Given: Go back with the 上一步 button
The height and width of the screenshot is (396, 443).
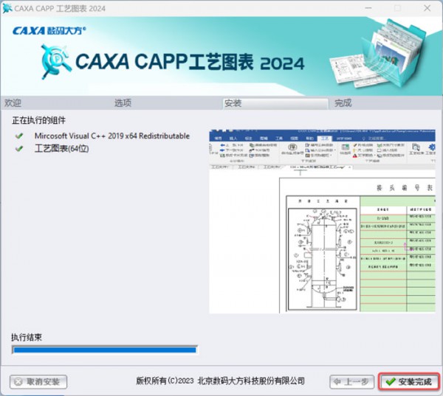Looking at the screenshot, I should (x=351, y=381).
